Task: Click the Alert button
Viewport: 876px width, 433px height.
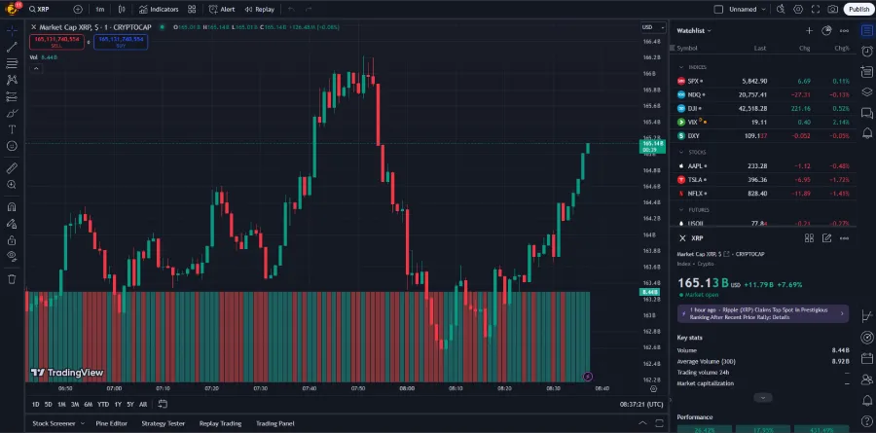Action: coord(222,10)
